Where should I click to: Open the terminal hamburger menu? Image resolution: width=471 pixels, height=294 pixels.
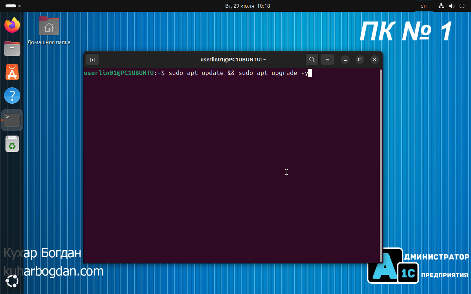coord(327,60)
